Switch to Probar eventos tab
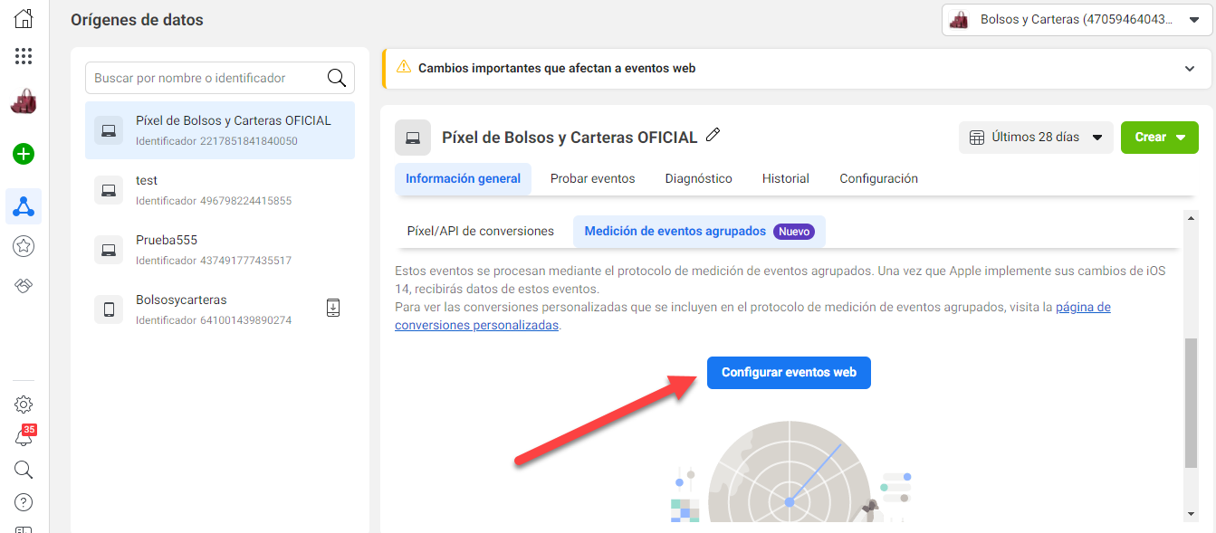This screenshot has height=533, width=1216. 593,179
